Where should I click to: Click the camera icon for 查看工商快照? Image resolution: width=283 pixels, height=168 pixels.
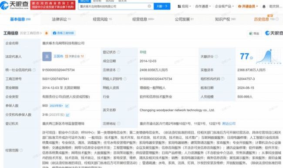pyautogui.click(x=54, y=33)
